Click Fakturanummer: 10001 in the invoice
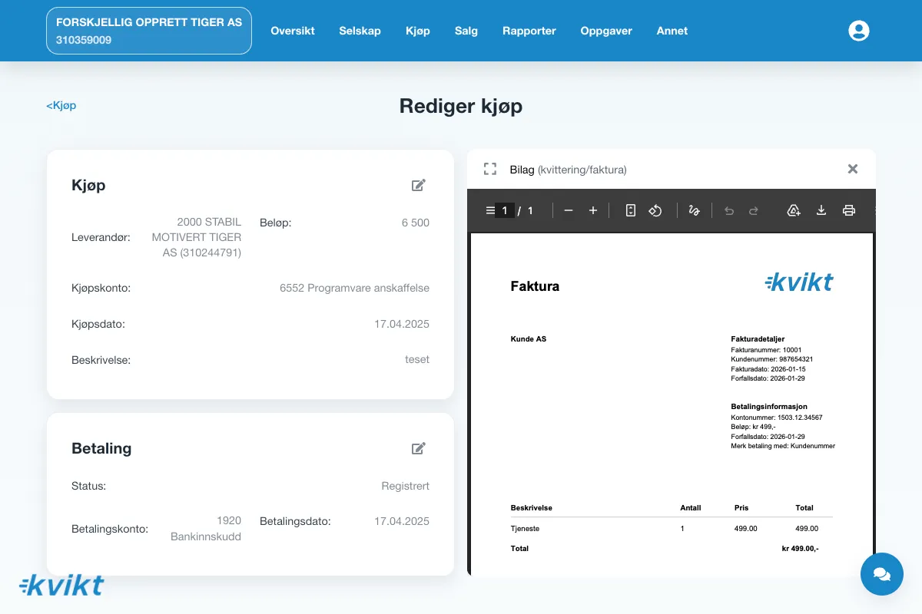This screenshot has height=614, width=922. click(x=766, y=350)
